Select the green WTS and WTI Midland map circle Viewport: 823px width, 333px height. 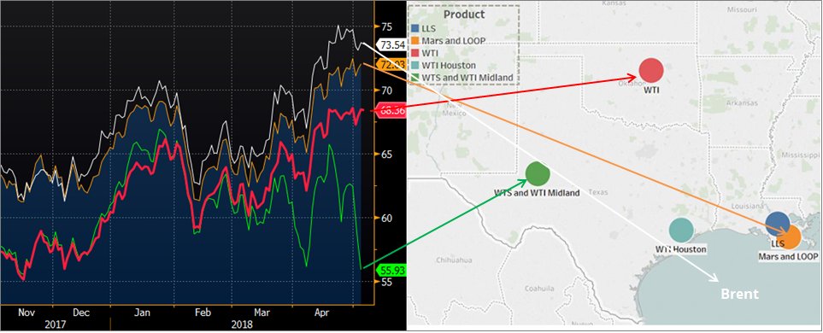click(538, 174)
